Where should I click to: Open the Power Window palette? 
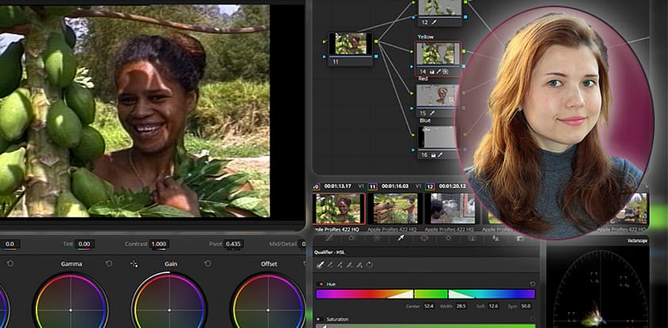click(x=424, y=238)
